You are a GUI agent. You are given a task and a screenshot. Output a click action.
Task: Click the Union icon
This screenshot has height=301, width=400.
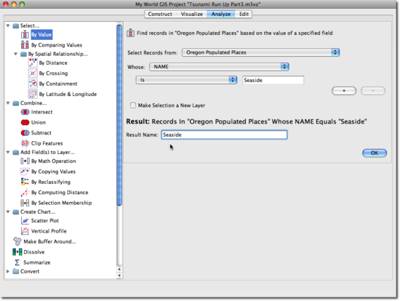tap(25, 122)
